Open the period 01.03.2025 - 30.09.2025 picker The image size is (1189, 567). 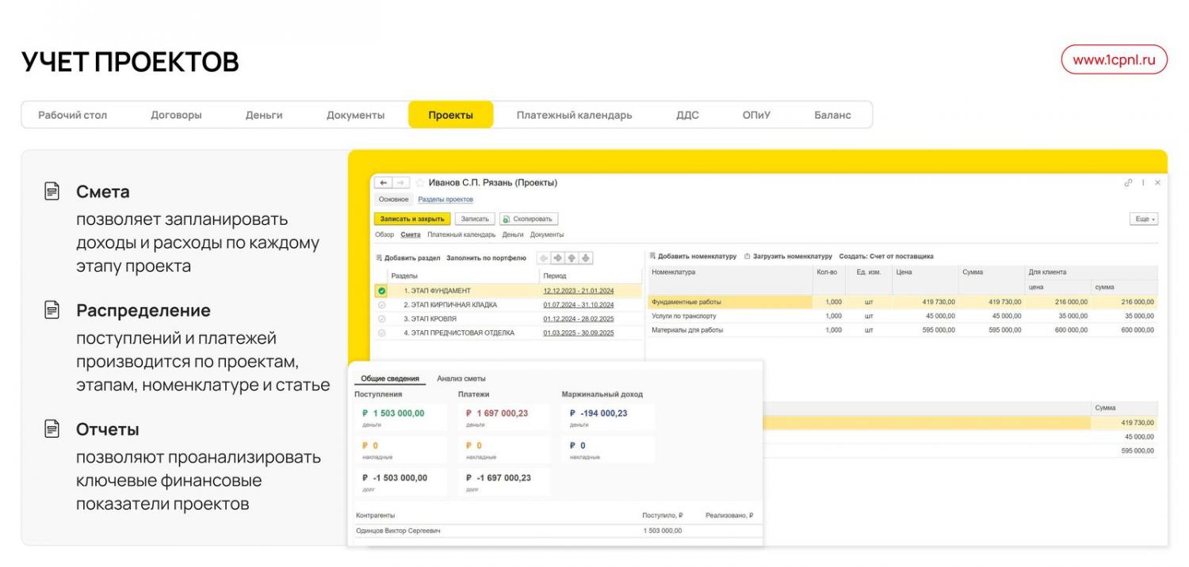click(578, 333)
